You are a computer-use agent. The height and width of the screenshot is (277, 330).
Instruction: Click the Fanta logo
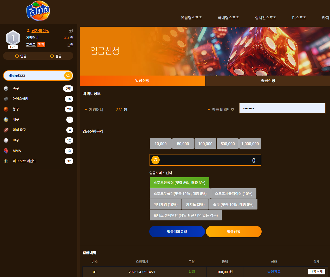coord(38,11)
